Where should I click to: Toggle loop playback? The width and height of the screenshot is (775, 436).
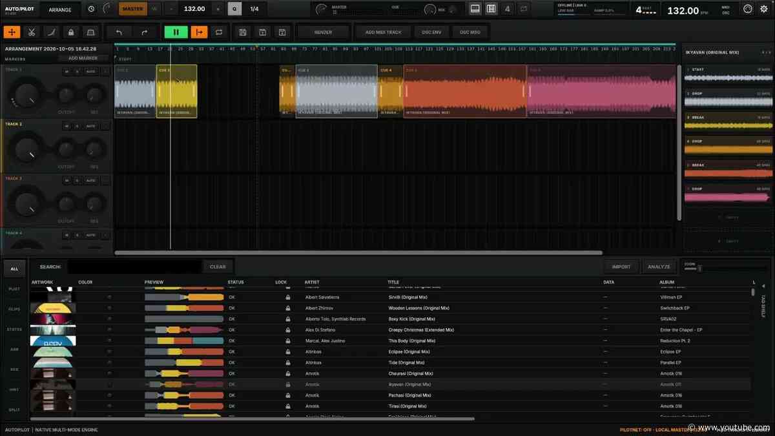pos(218,32)
